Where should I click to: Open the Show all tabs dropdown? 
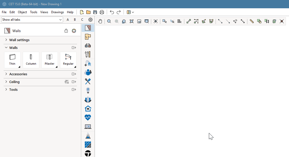tap(32, 20)
